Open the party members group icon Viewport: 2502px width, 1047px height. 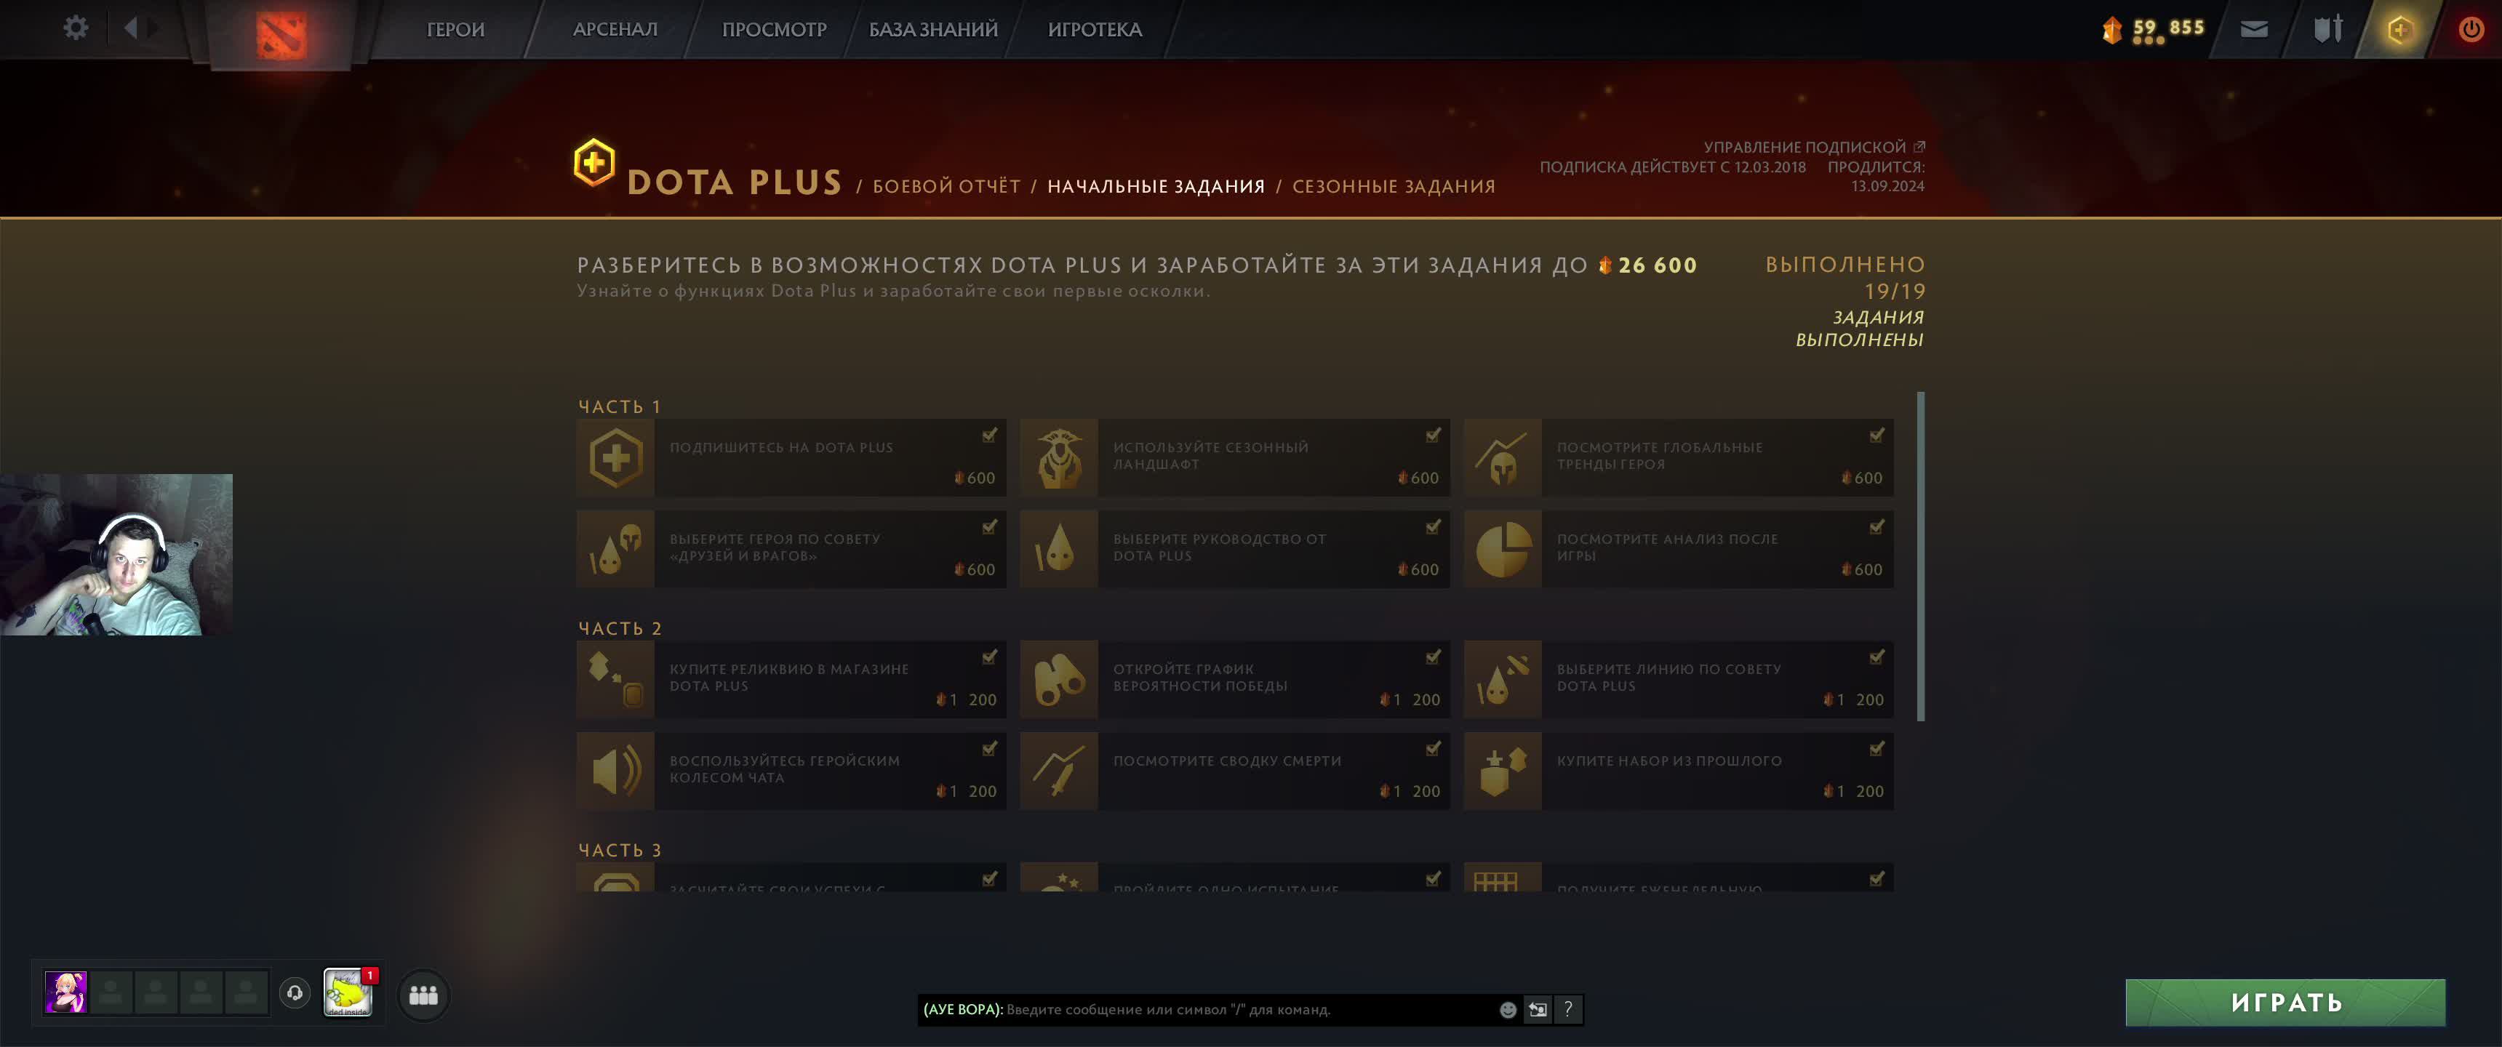pyautogui.click(x=423, y=995)
